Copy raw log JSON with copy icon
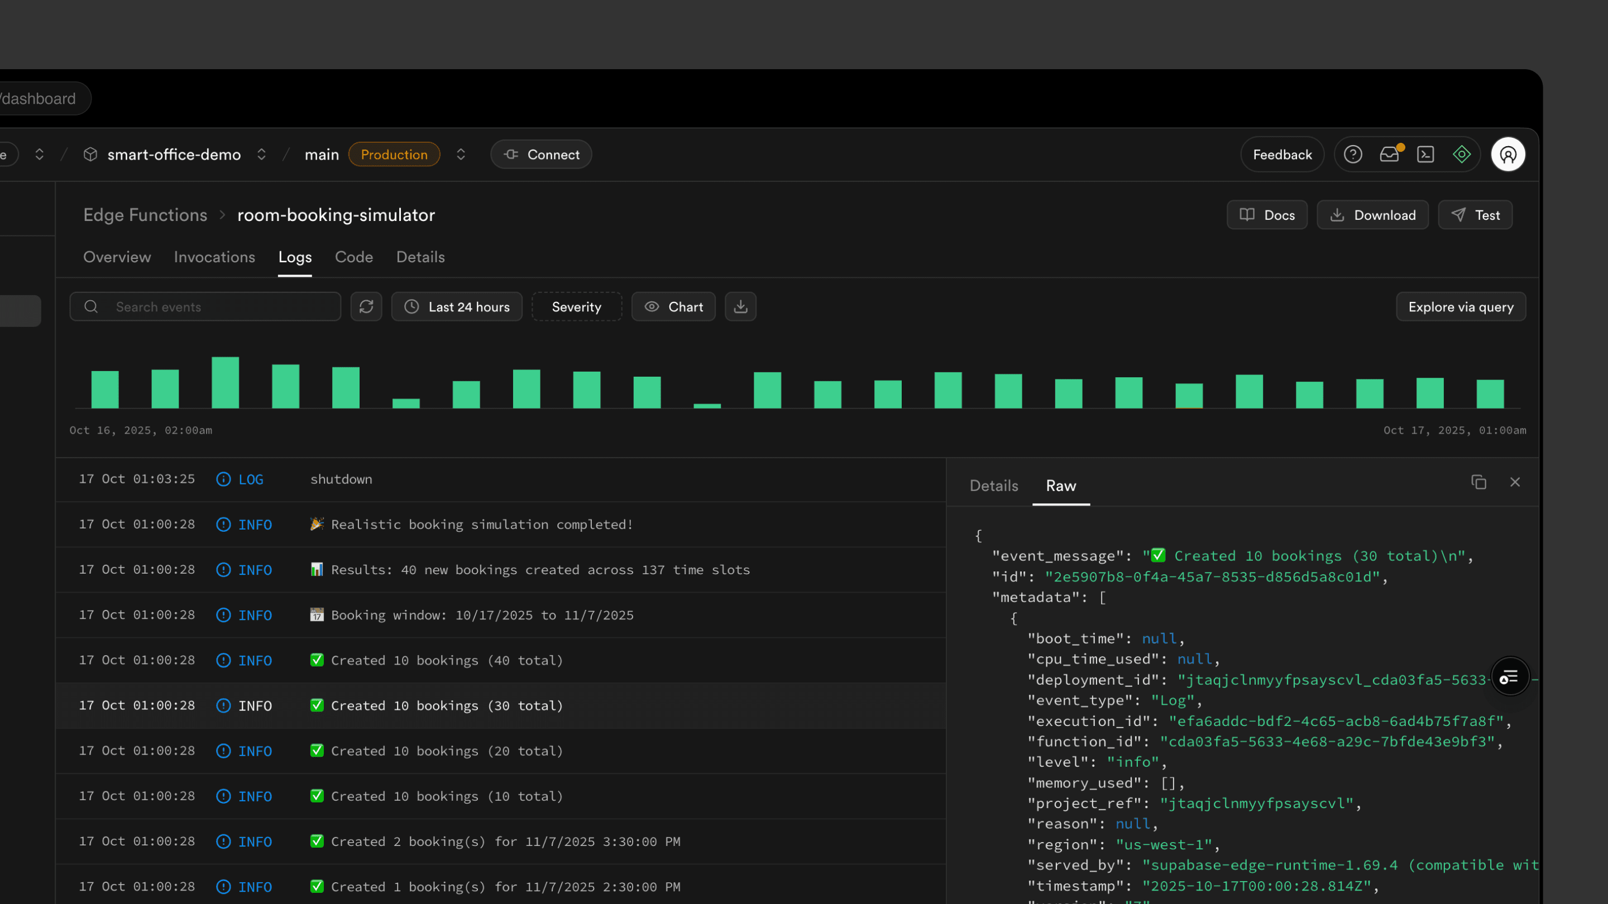This screenshot has height=904, width=1608. pyautogui.click(x=1479, y=482)
